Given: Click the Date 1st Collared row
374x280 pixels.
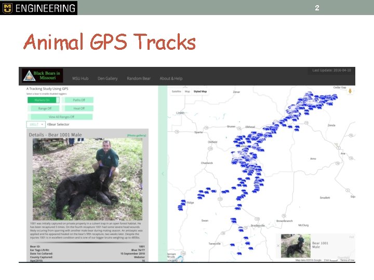Looking at the screenshot, I should (87, 254).
